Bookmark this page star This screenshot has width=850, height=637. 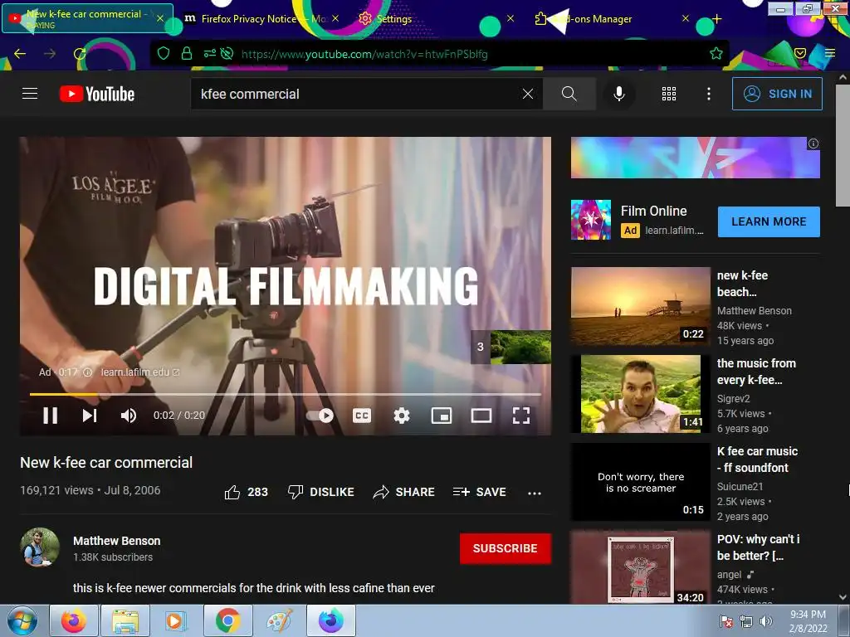click(716, 54)
